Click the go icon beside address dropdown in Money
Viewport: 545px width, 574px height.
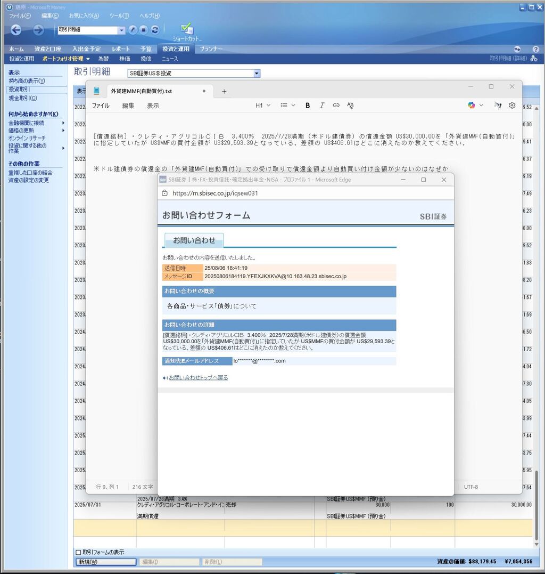click(133, 30)
